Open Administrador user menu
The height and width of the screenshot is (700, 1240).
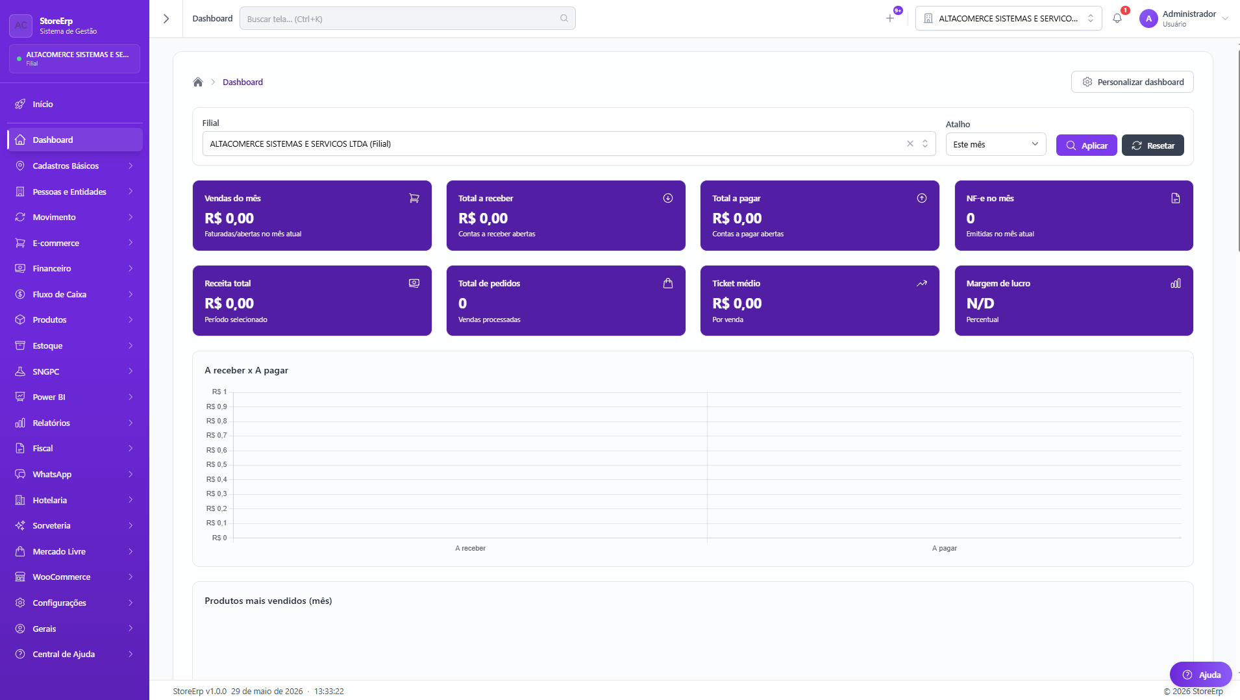tap(1185, 18)
